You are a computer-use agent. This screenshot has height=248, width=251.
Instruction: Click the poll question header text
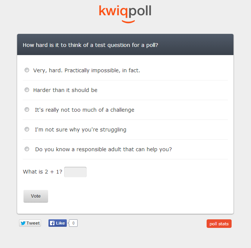pos(91,45)
